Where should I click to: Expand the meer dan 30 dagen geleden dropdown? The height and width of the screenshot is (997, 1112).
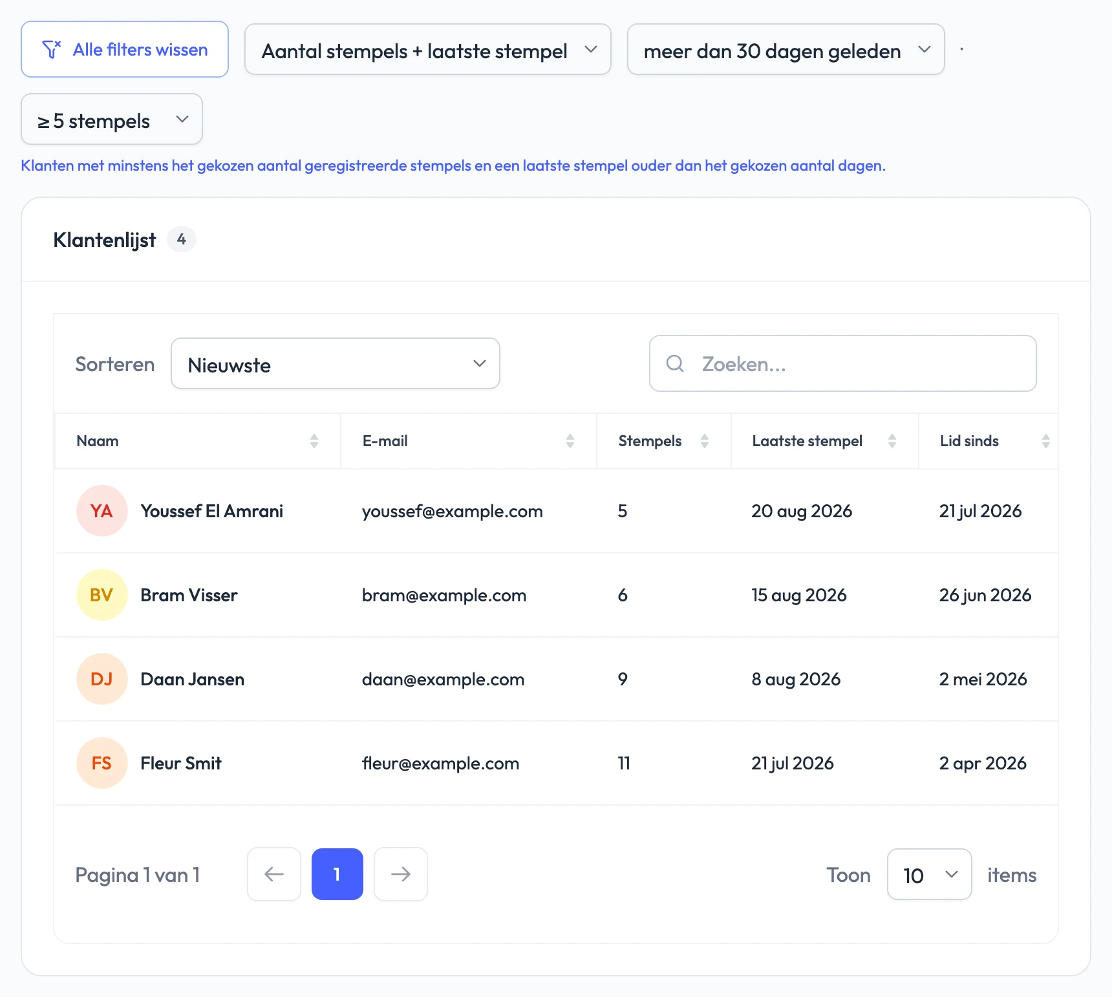tap(786, 50)
